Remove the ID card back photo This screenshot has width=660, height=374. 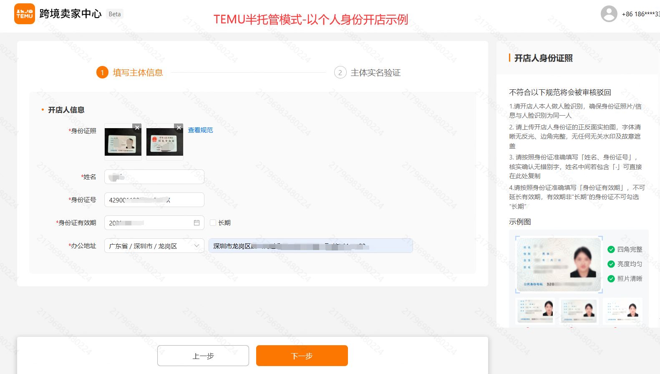coord(179,127)
